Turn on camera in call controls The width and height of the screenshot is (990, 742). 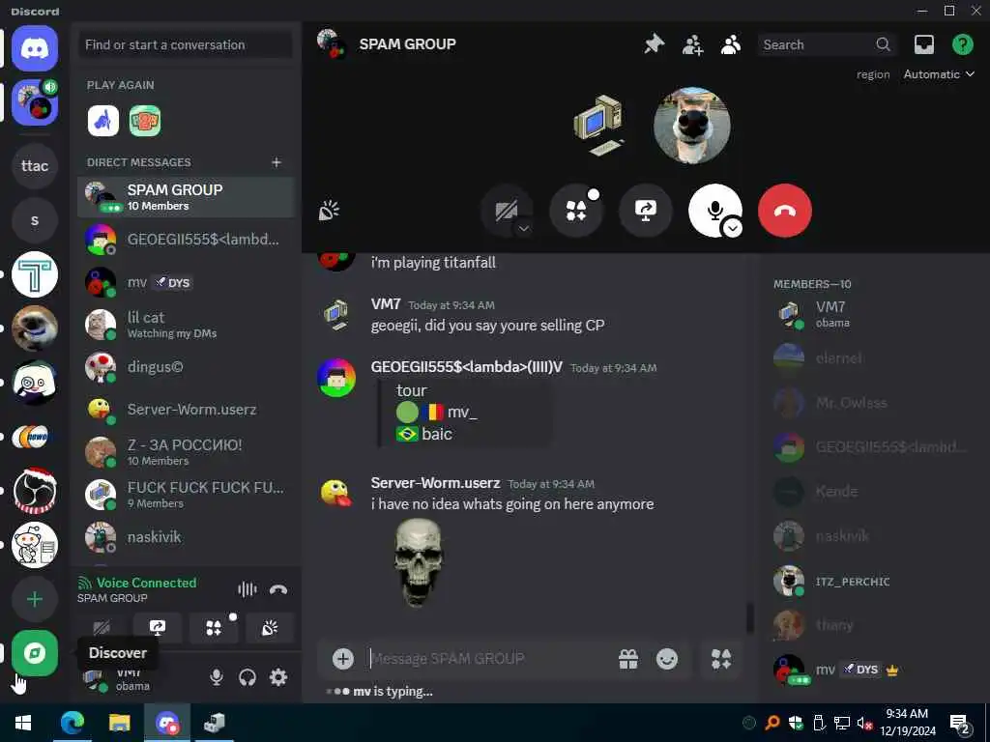(x=507, y=211)
